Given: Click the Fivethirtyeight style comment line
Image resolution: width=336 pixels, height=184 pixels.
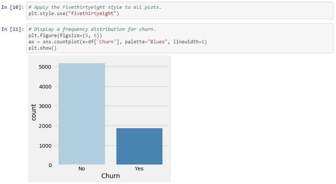Looking at the screenshot, I should (x=95, y=7).
